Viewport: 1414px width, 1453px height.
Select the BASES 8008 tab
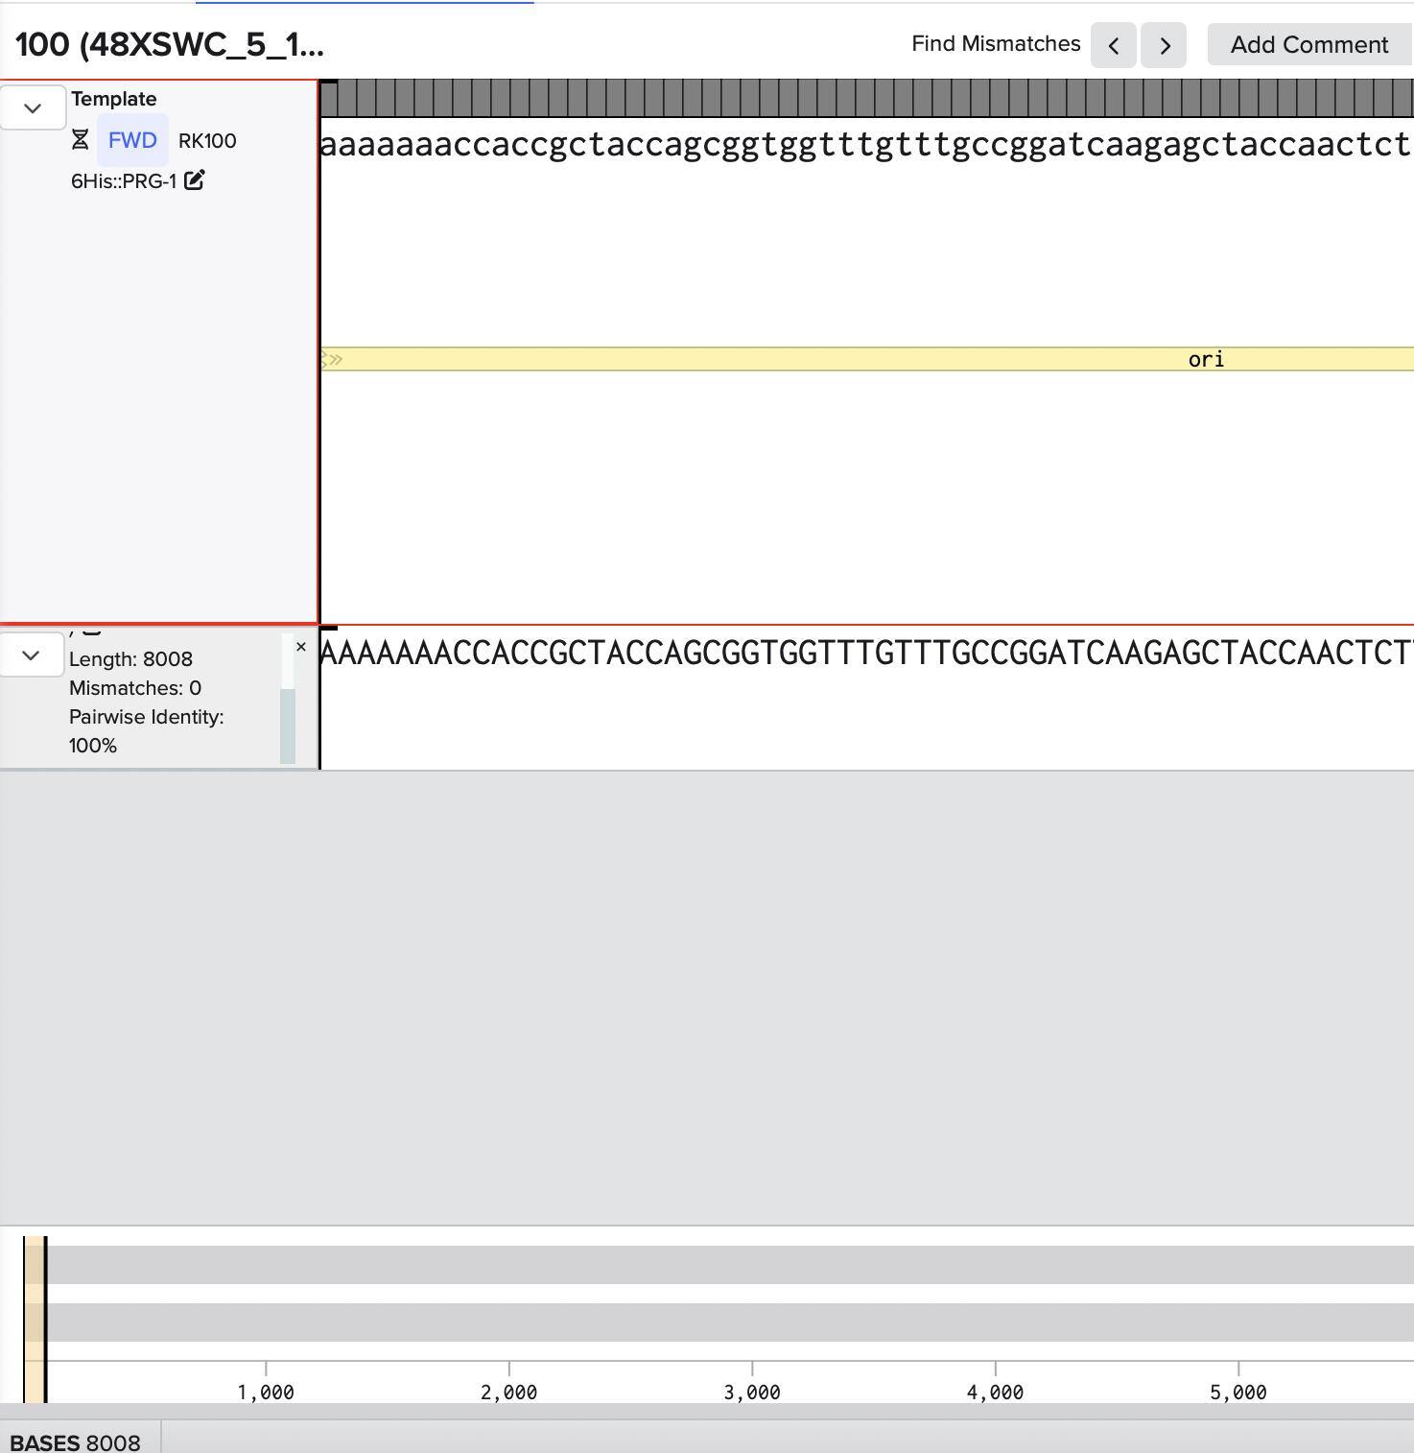tap(76, 1441)
